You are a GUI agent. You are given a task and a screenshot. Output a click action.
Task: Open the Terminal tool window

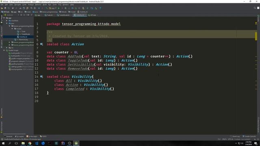point(8,136)
